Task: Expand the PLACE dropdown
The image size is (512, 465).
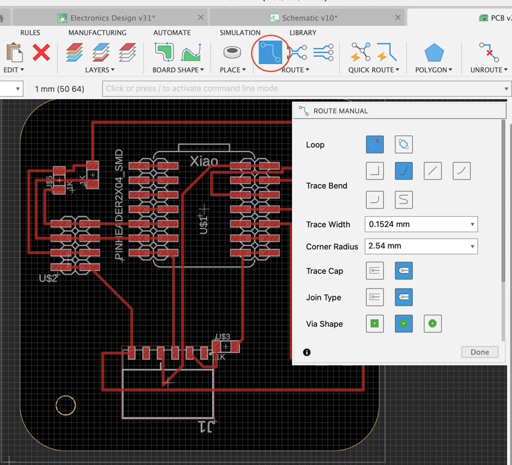Action: (x=232, y=70)
